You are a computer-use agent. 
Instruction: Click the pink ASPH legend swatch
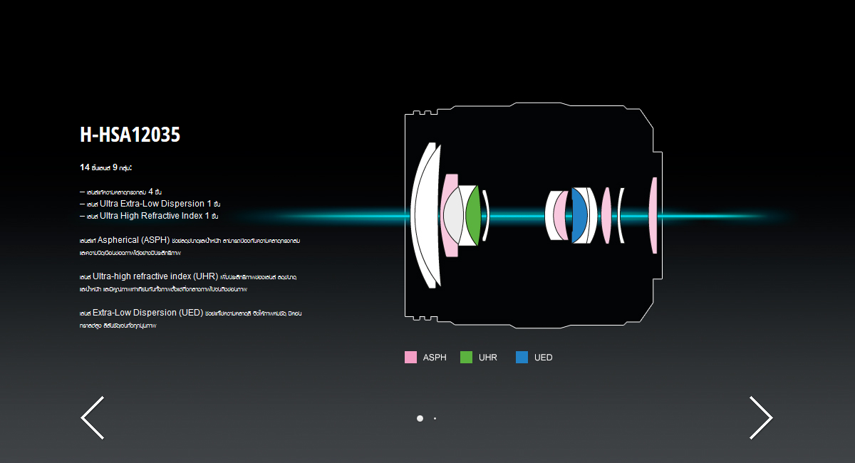click(x=410, y=358)
